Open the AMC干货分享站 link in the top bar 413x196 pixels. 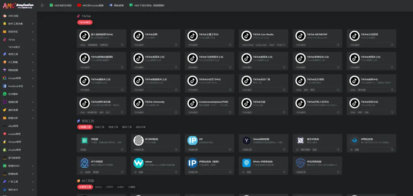click(147, 5)
